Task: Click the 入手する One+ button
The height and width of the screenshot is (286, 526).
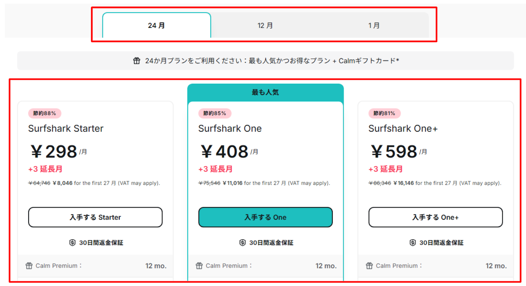Action: point(435,217)
